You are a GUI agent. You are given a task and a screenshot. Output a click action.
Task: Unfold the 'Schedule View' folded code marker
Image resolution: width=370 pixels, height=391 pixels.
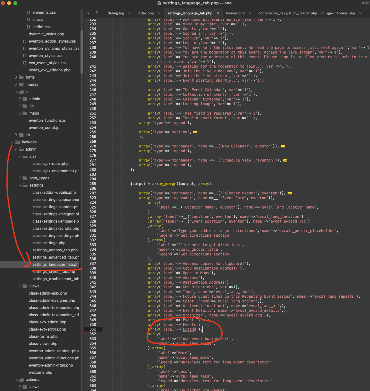tap(285, 161)
